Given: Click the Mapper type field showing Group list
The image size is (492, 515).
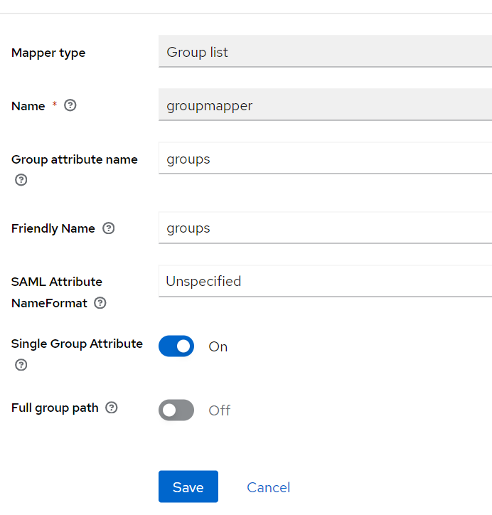Looking at the screenshot, I should click(325, 52).
